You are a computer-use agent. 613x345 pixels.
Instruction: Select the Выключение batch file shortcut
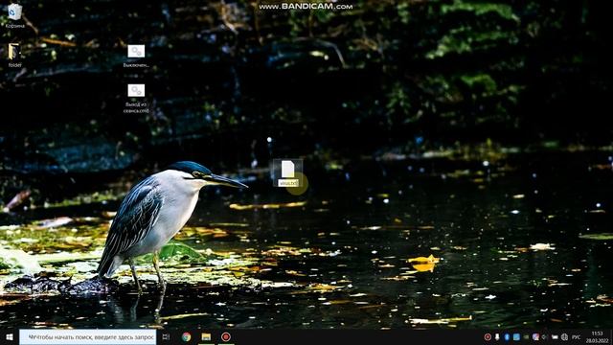pyautogui.click(x=136, y=56)
